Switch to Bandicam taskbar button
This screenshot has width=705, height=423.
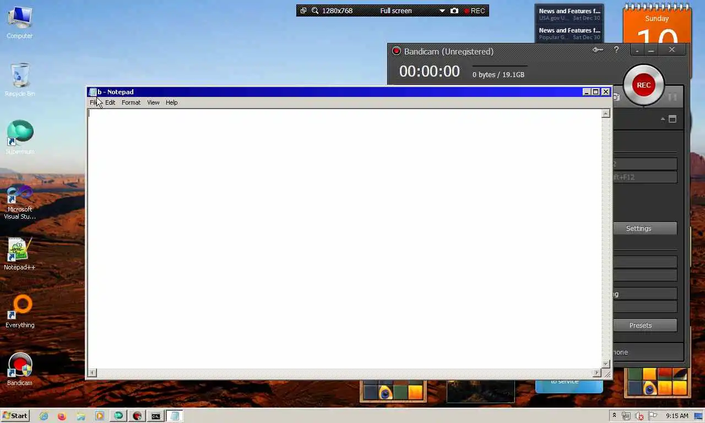(x=137, y=416)
